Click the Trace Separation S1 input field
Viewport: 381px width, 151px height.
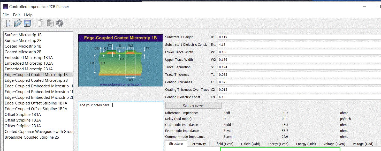tap(299, 67)
